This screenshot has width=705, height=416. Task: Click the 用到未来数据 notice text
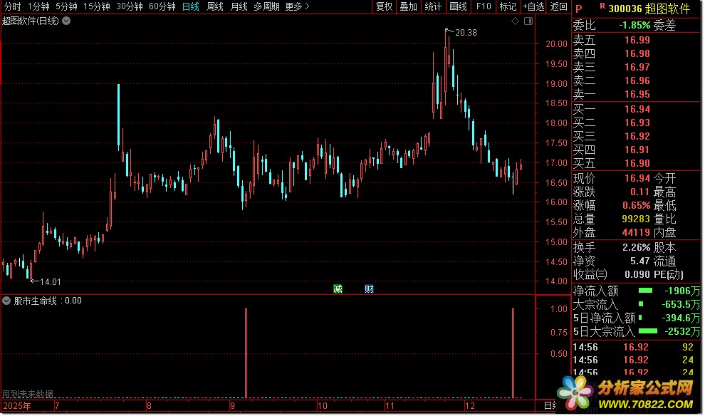pyautogui.click(x=28, y=394)
